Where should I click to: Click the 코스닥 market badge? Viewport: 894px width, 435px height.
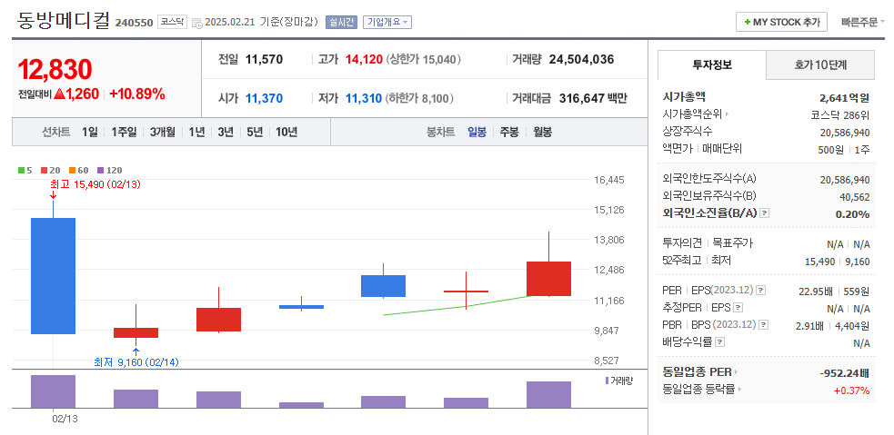(x=172, y=22)
